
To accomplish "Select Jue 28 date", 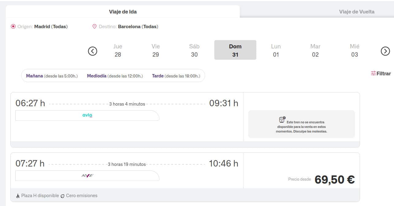I will (118, 50).
